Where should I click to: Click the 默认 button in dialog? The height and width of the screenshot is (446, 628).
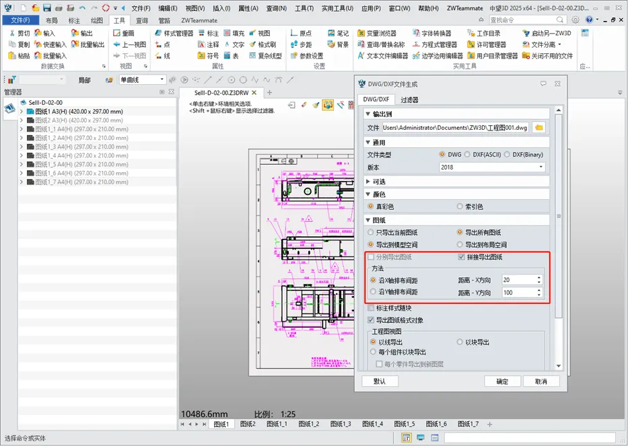pyautogui.click(x=380, y=381)
